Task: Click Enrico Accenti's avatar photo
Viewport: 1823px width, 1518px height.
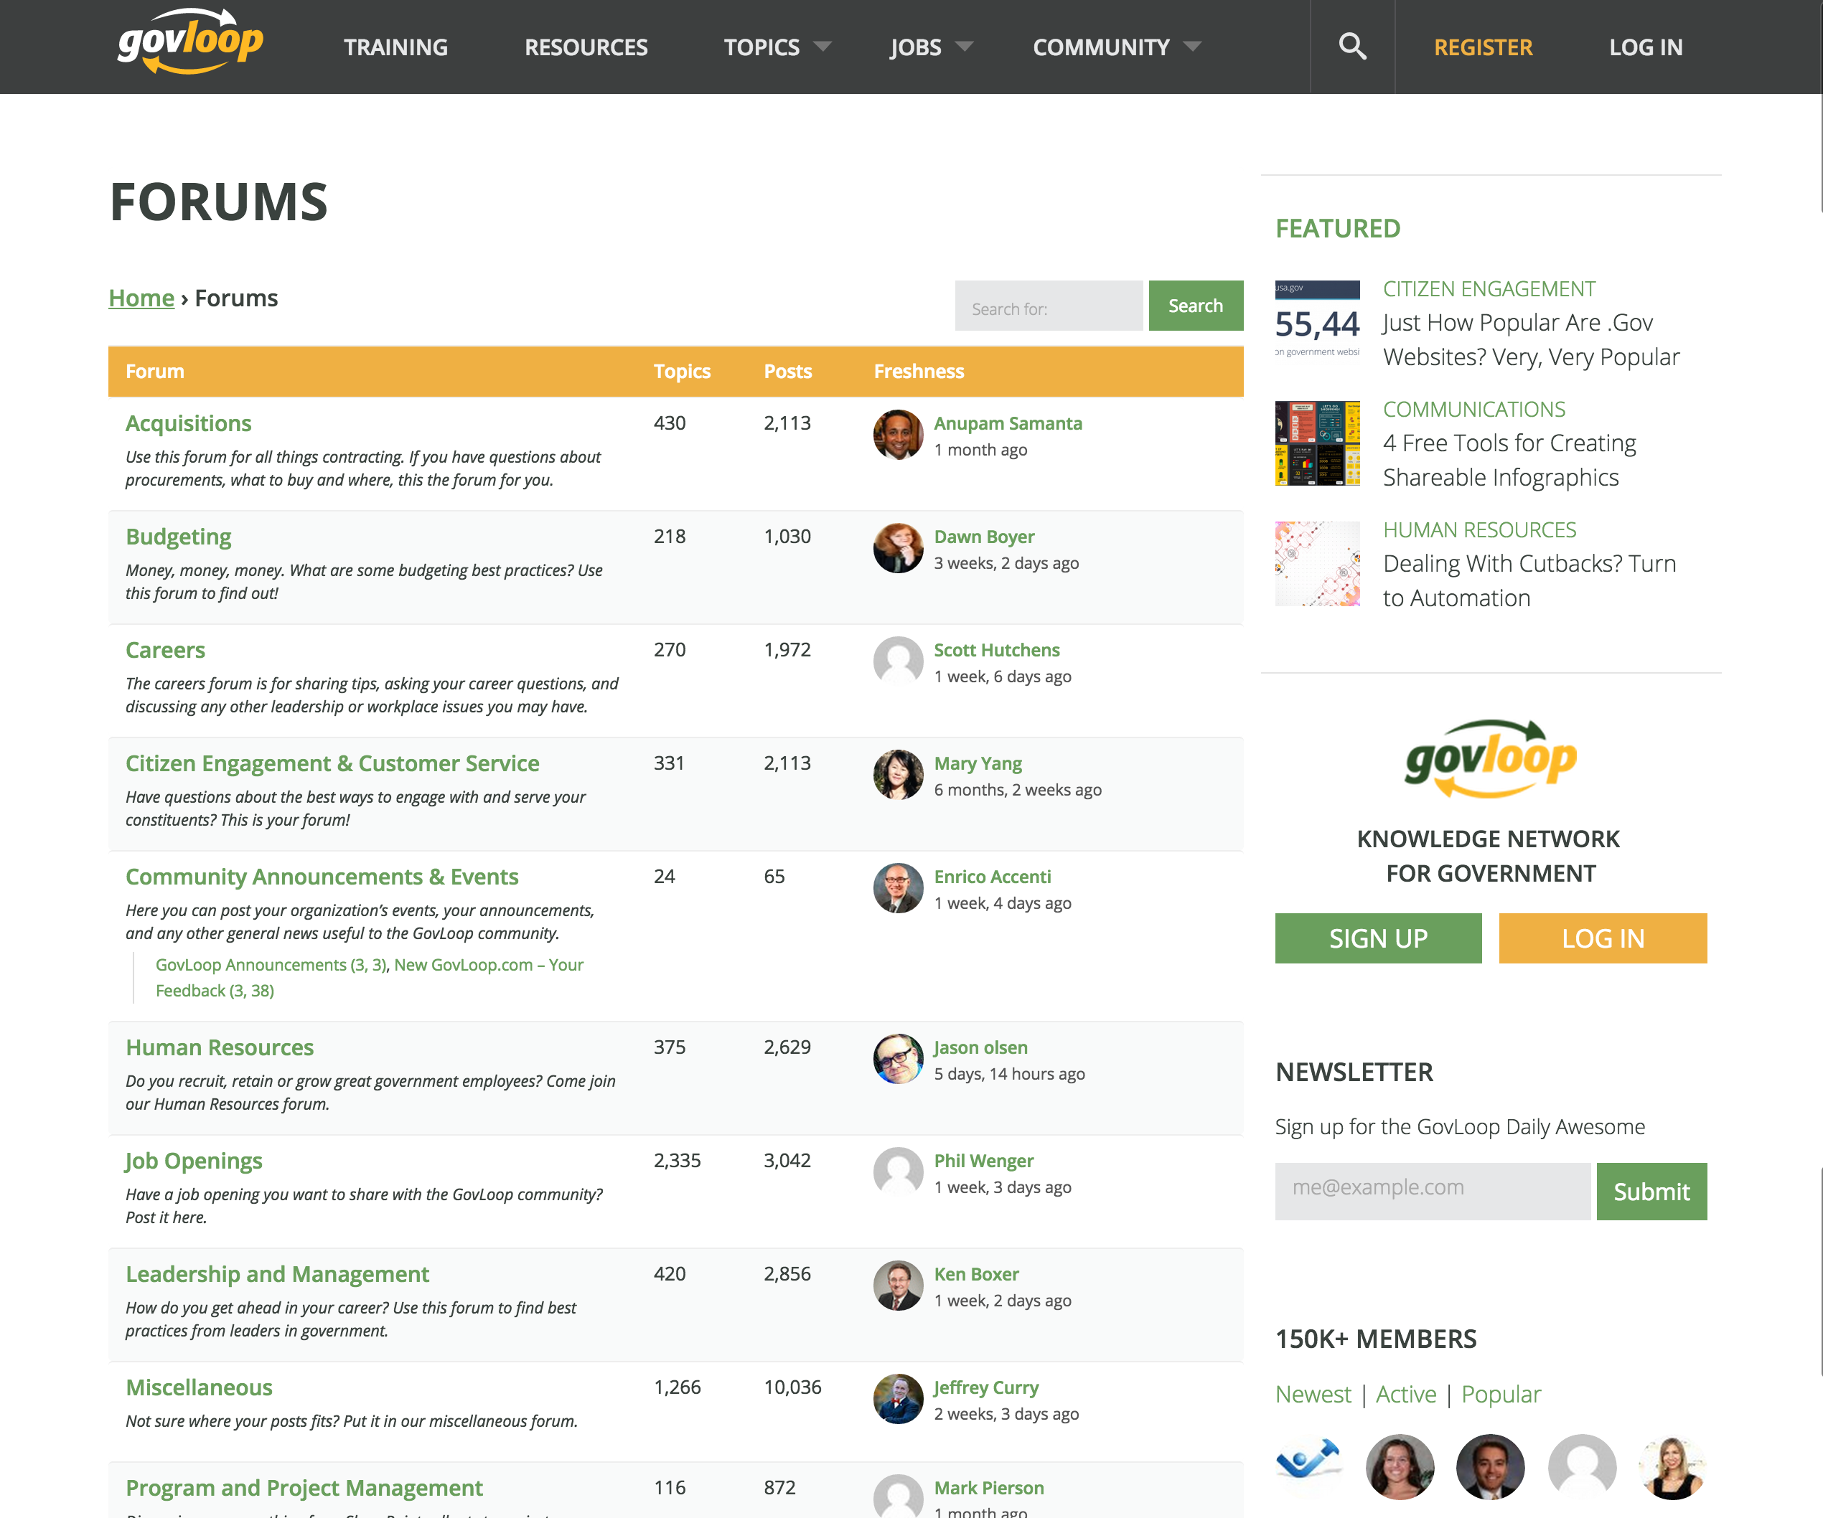Action: (898, 888)
